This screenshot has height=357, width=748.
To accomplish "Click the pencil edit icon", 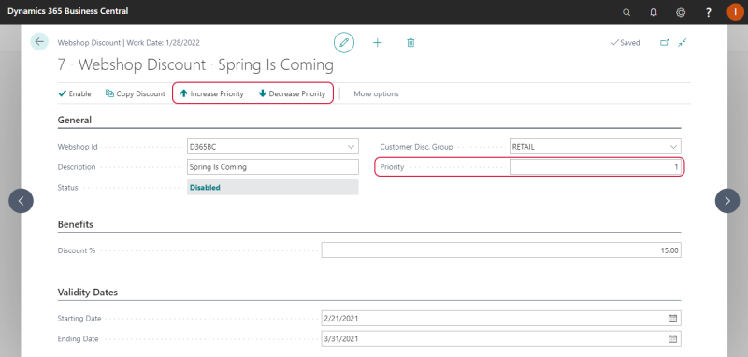I will [344, 42].
